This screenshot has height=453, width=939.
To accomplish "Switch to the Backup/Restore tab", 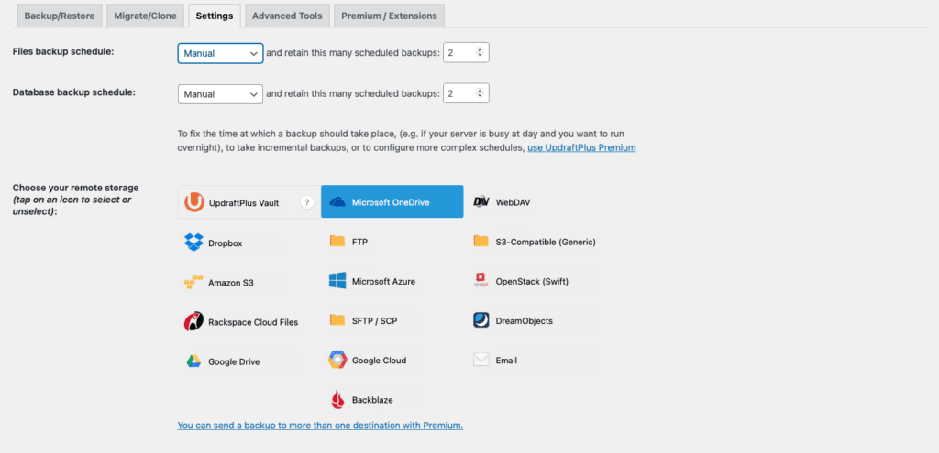I will tap(59, 16).
